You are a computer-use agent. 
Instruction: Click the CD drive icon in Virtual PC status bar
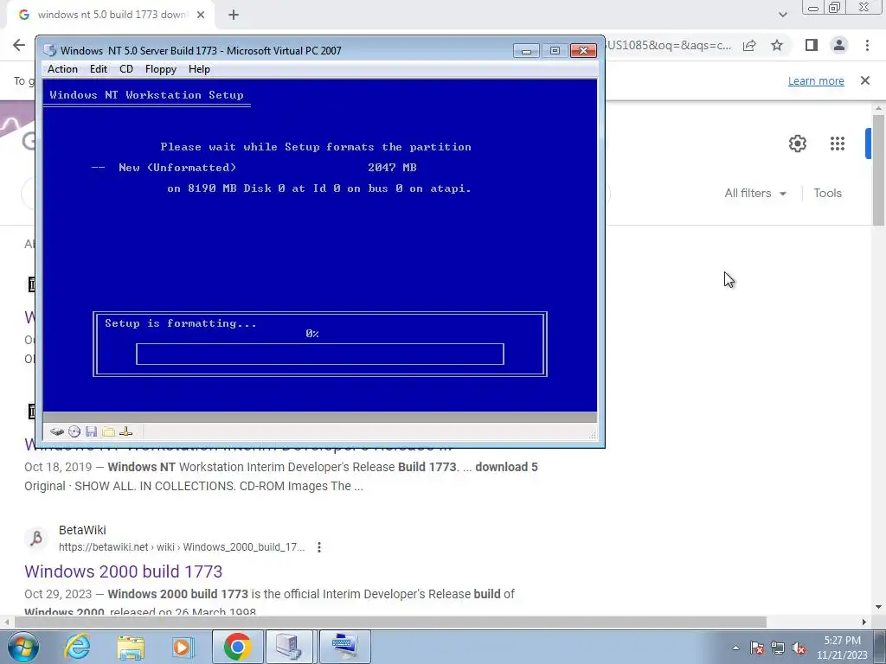pyautogui.click(x=74, y=432)
